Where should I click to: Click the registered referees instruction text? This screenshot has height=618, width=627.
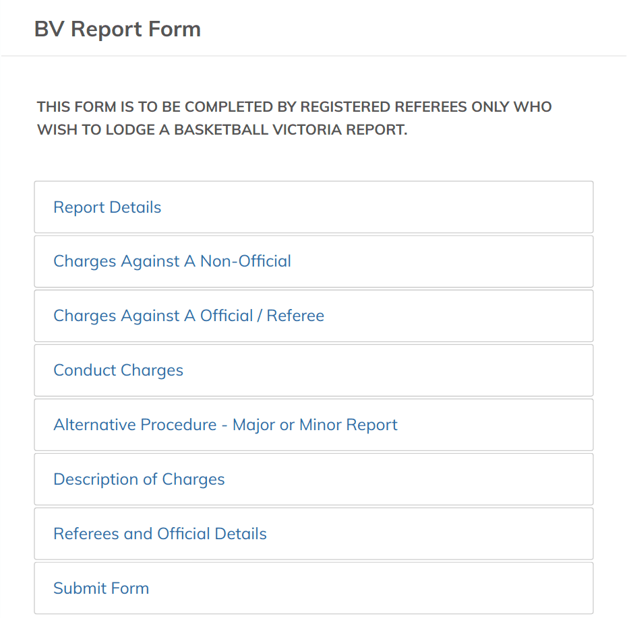click(294, 118)
